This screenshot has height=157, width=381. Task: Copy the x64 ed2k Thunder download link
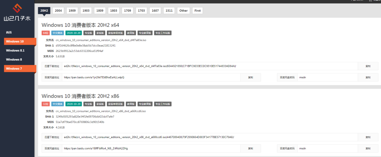point(368,66)
